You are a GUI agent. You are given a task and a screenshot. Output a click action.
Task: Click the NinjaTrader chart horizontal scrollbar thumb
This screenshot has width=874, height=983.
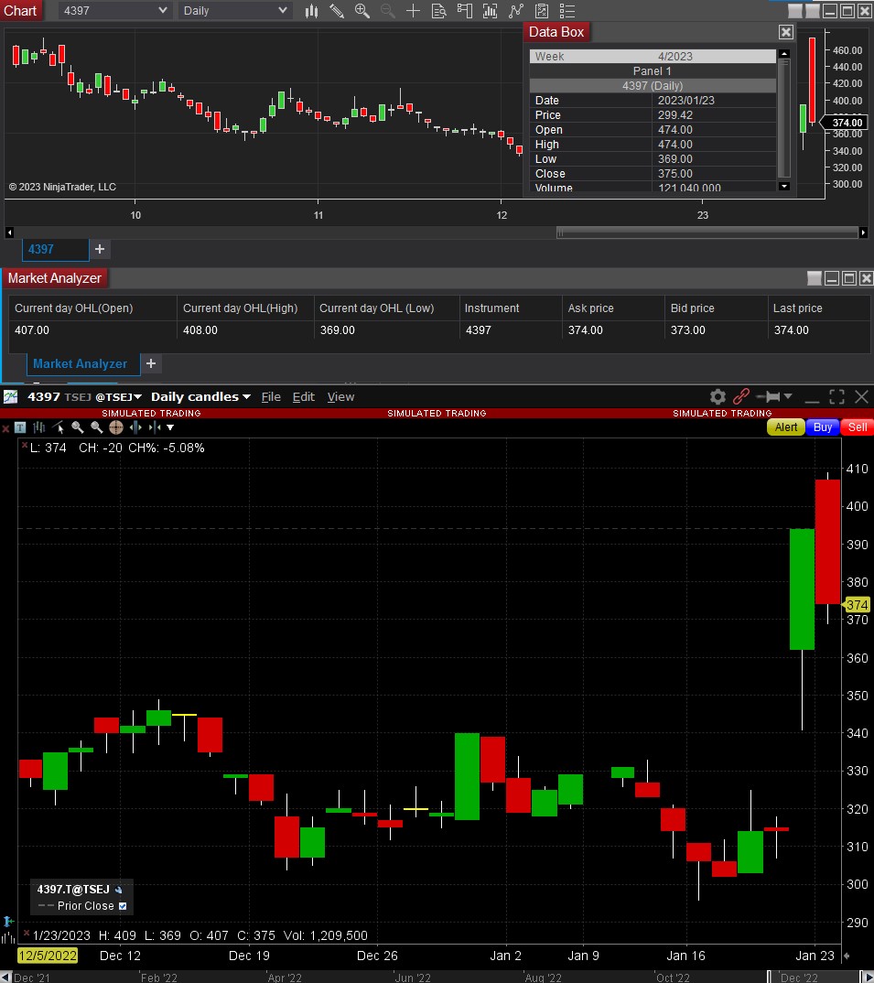click(707, 232)
